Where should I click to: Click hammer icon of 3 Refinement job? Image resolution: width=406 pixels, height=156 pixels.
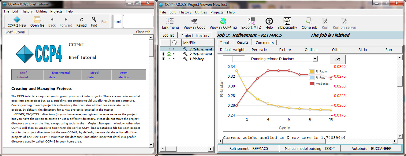pos(185,49)
